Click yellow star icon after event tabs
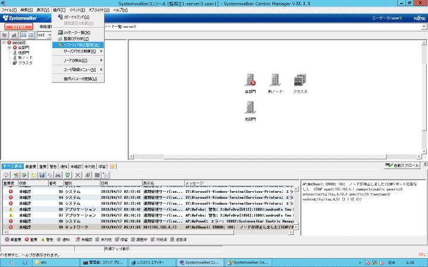The height and width of the screenshot is (267, 428). 112,166
